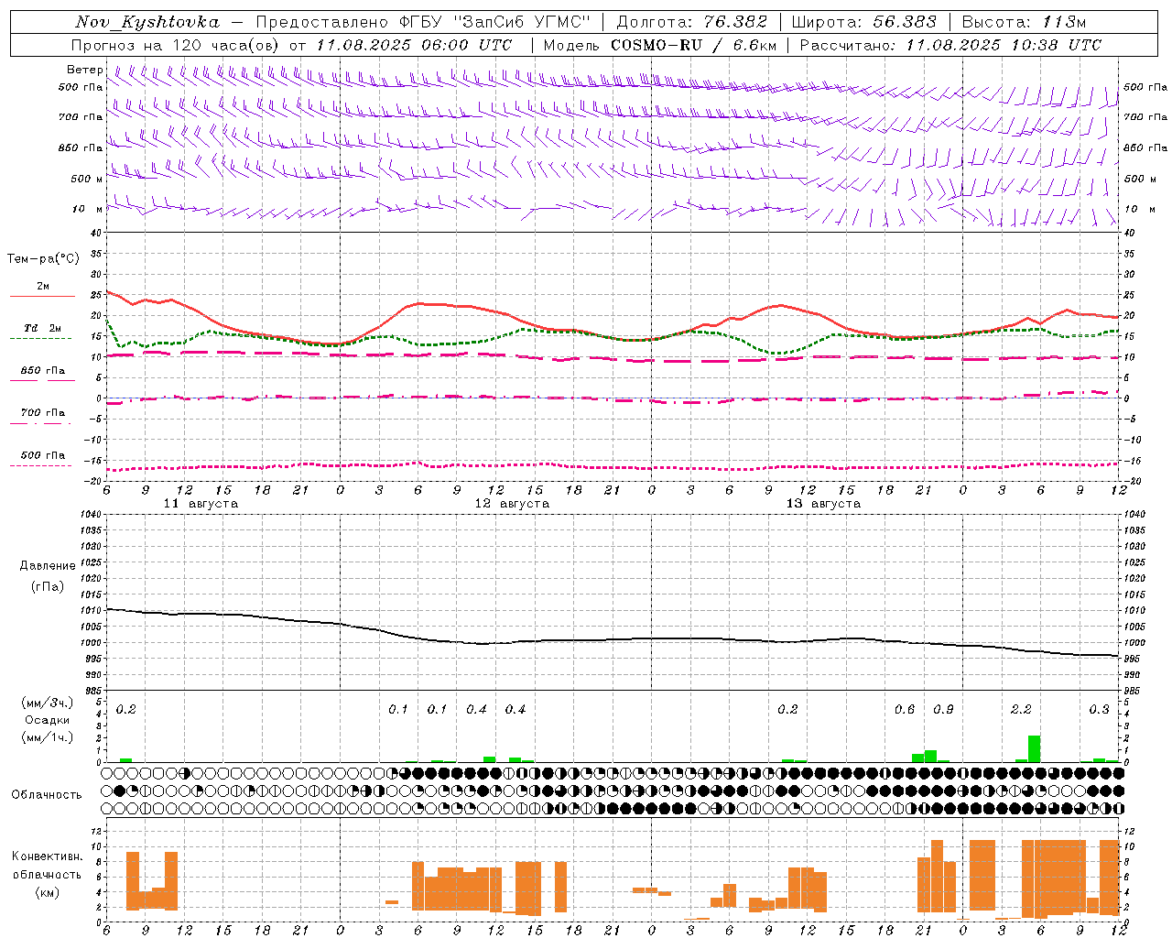The image size is (1172, 938).
Task: Click the "Широта: 56.383" header field
Action: coord(863,22)
